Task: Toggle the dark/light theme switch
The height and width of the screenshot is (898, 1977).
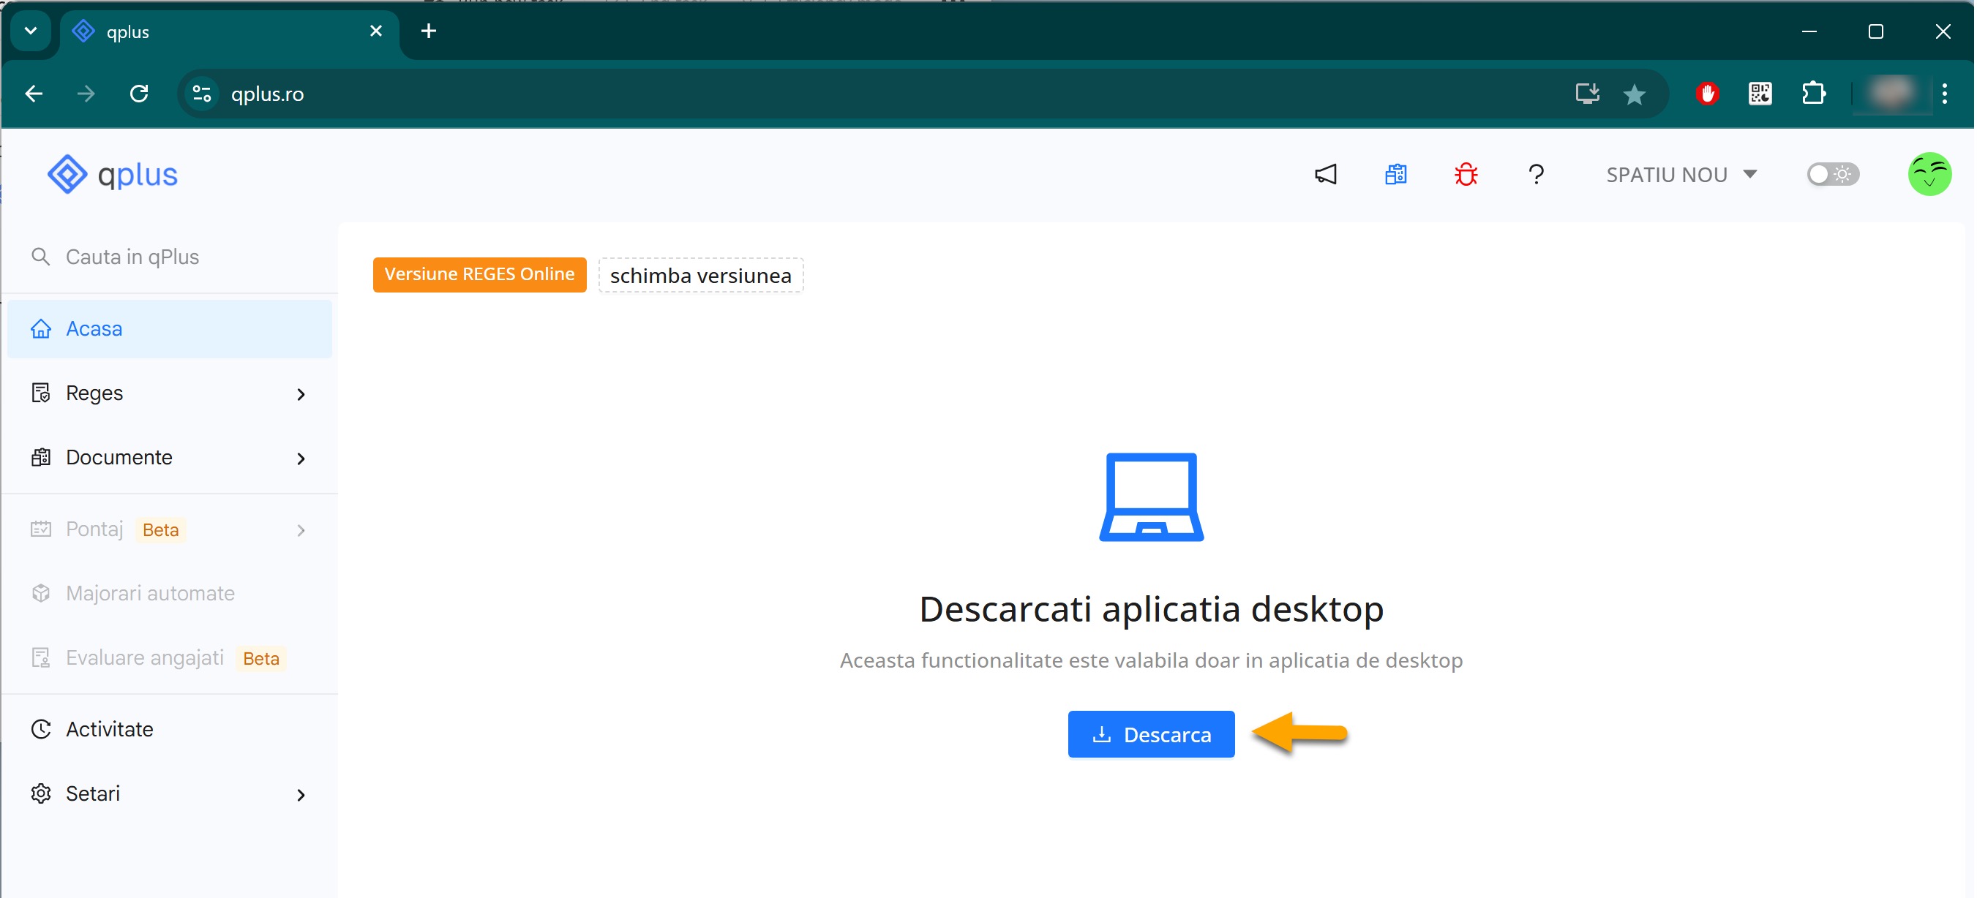Action: pos(1833,175)
